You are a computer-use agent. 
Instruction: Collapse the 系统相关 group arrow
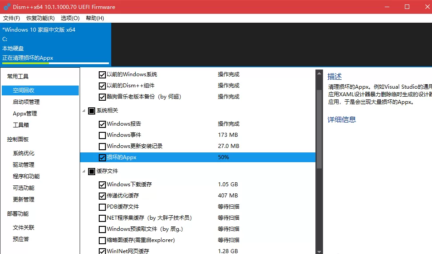(x=84, y=111)
